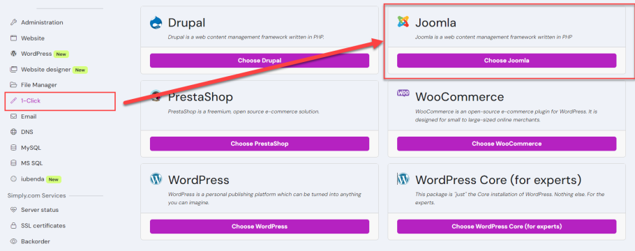Click the Choose WordPress button
Screen dimensions: 635x251
pos(260,227)
